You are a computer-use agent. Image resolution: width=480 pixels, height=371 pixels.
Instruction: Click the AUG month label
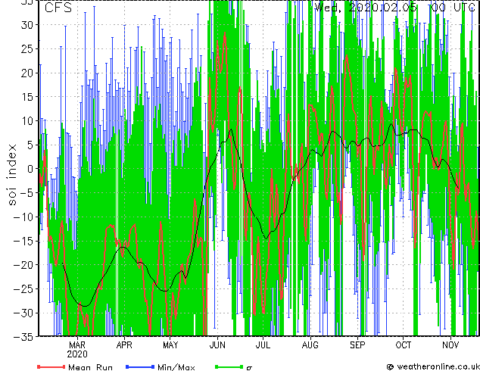[x=310, y=345]
